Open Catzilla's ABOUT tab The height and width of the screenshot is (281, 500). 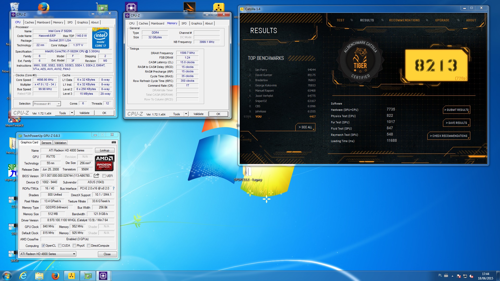pos(471,20)
